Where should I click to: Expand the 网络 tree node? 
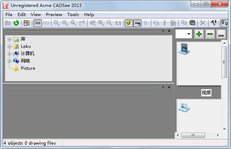pos(9,61)
